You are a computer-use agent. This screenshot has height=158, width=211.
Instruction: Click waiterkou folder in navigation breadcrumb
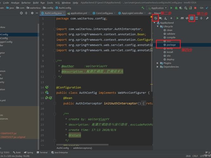pyautogui.click(x=34, y=8)
